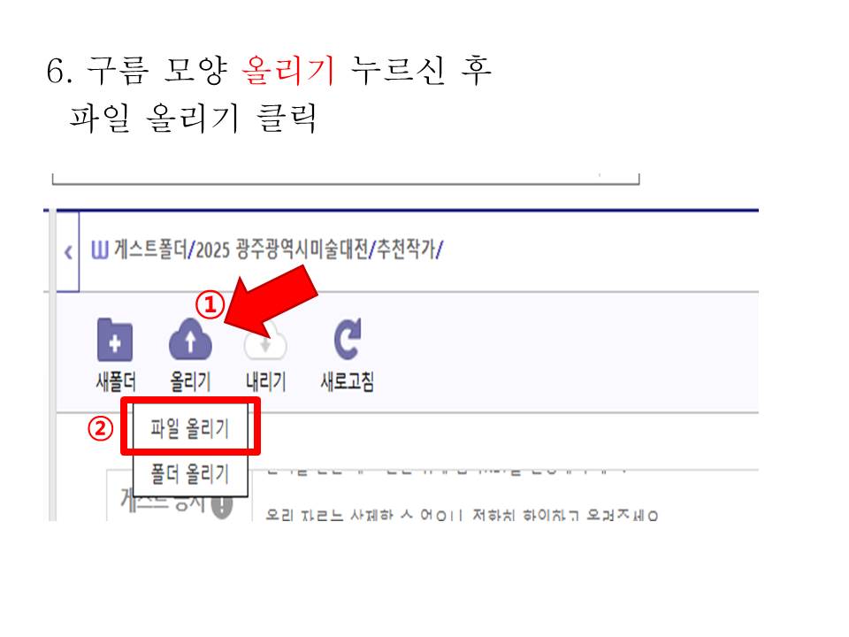Click the new folder icon with plus sign
Screen dimensions: 849x637
click(x=115, y=340)
